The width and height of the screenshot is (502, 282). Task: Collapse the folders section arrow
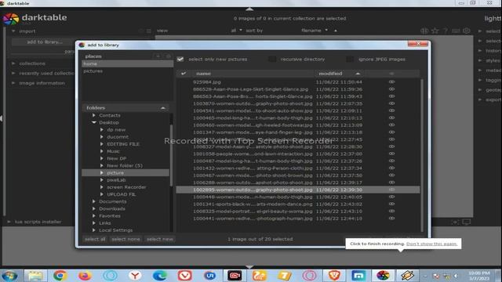tap(163, 108)
